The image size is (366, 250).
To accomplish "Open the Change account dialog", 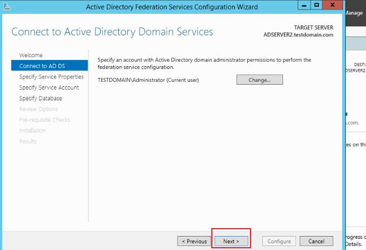I will point(260,80).
